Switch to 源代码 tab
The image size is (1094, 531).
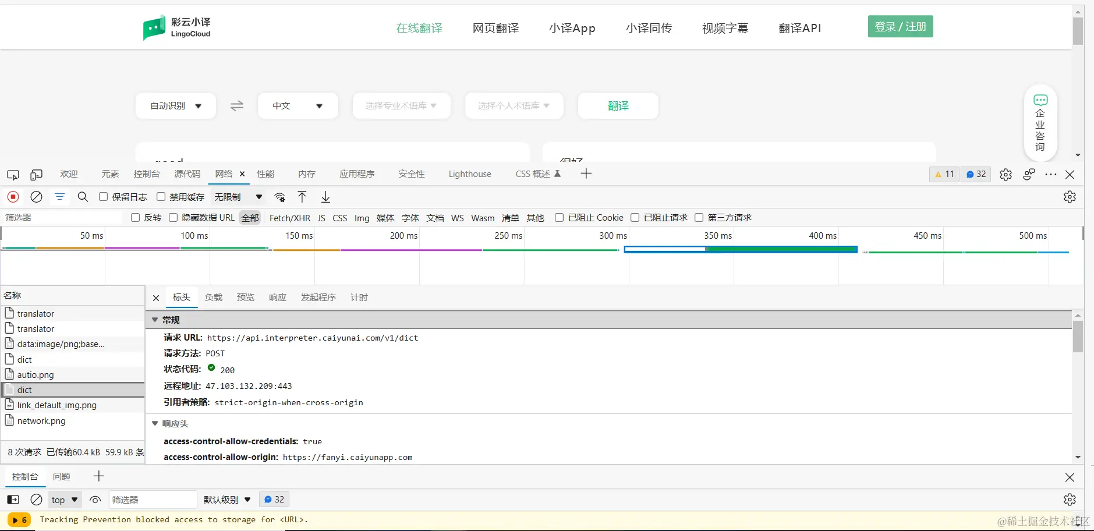pos(187,174)
